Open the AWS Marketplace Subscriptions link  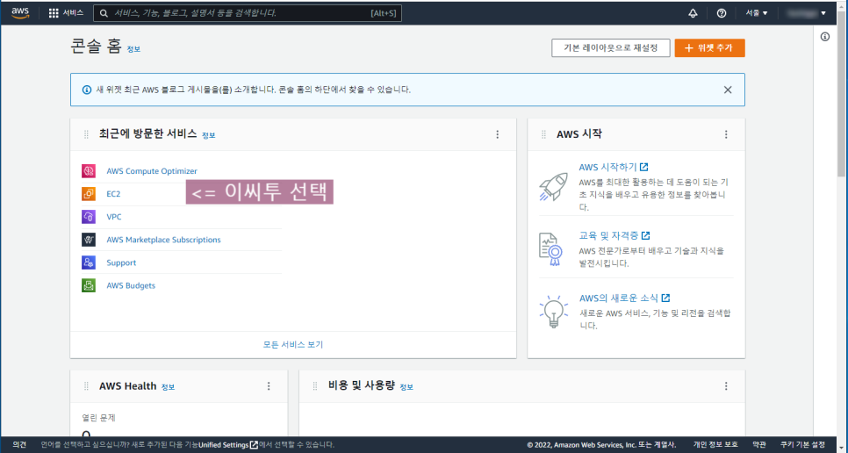pyautogui.click(x=163, y=240)
